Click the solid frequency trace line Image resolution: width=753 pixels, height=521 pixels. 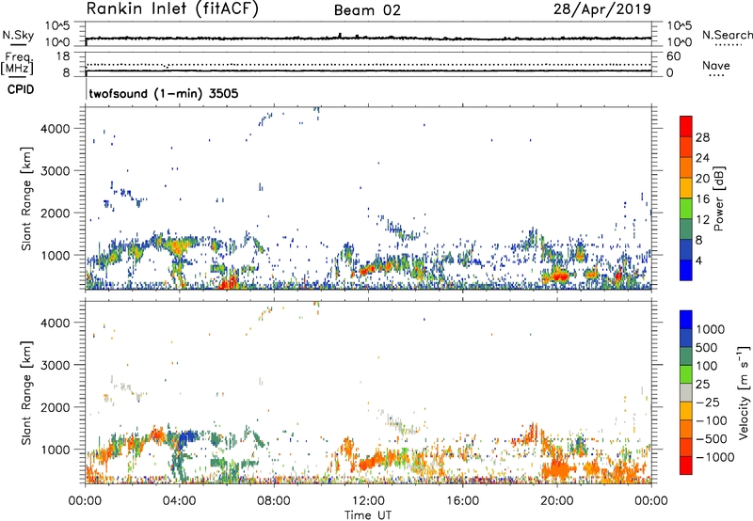368,71
